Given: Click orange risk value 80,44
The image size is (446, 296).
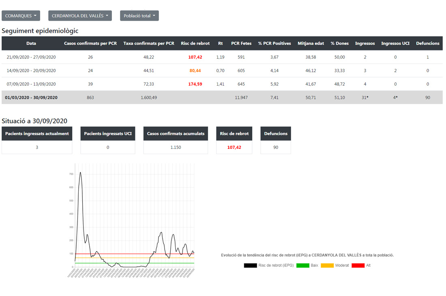Looking at the screenshot, I should (x=195, y=71).
